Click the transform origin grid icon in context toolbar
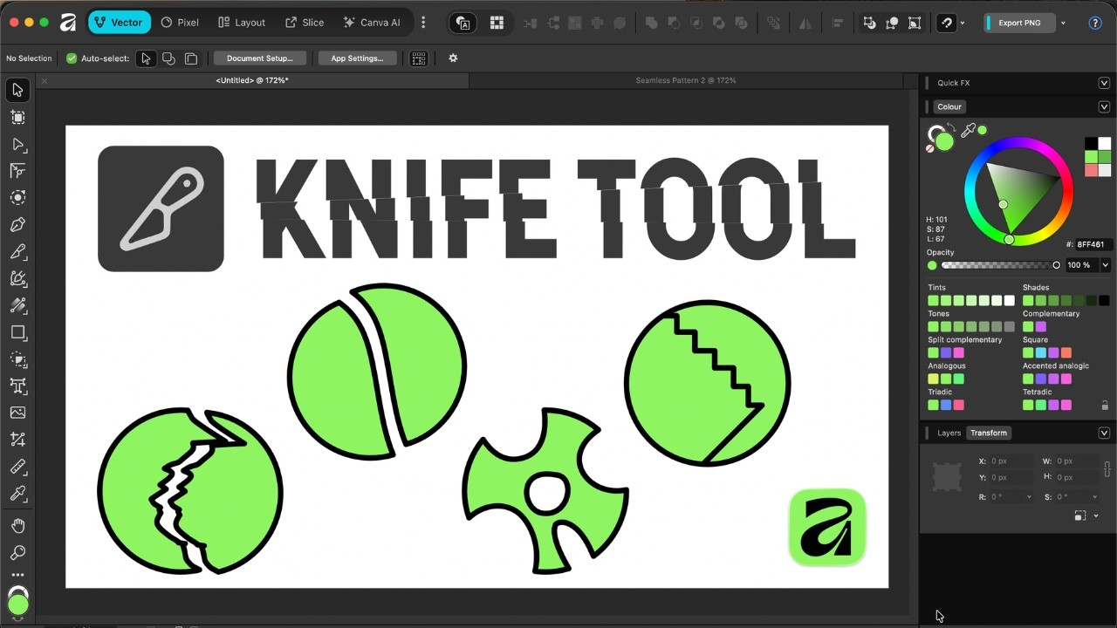 pos(419,58)
